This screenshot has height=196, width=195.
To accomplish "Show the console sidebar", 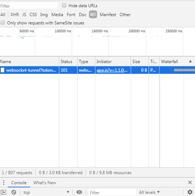I will 4,192.
